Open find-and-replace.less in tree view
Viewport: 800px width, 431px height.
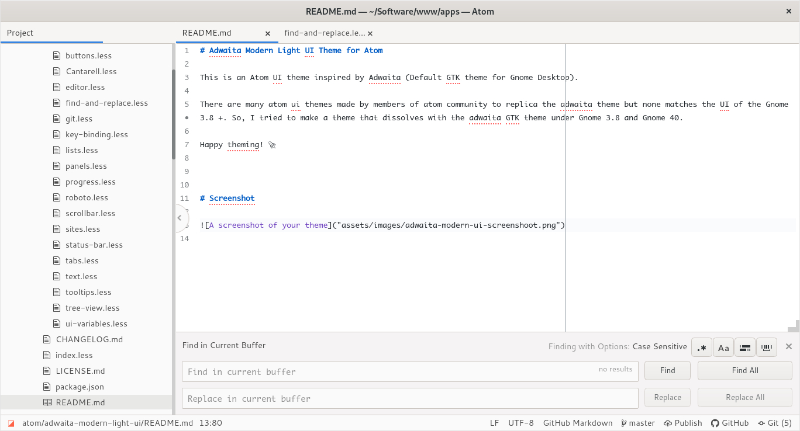tap(106, 103)
